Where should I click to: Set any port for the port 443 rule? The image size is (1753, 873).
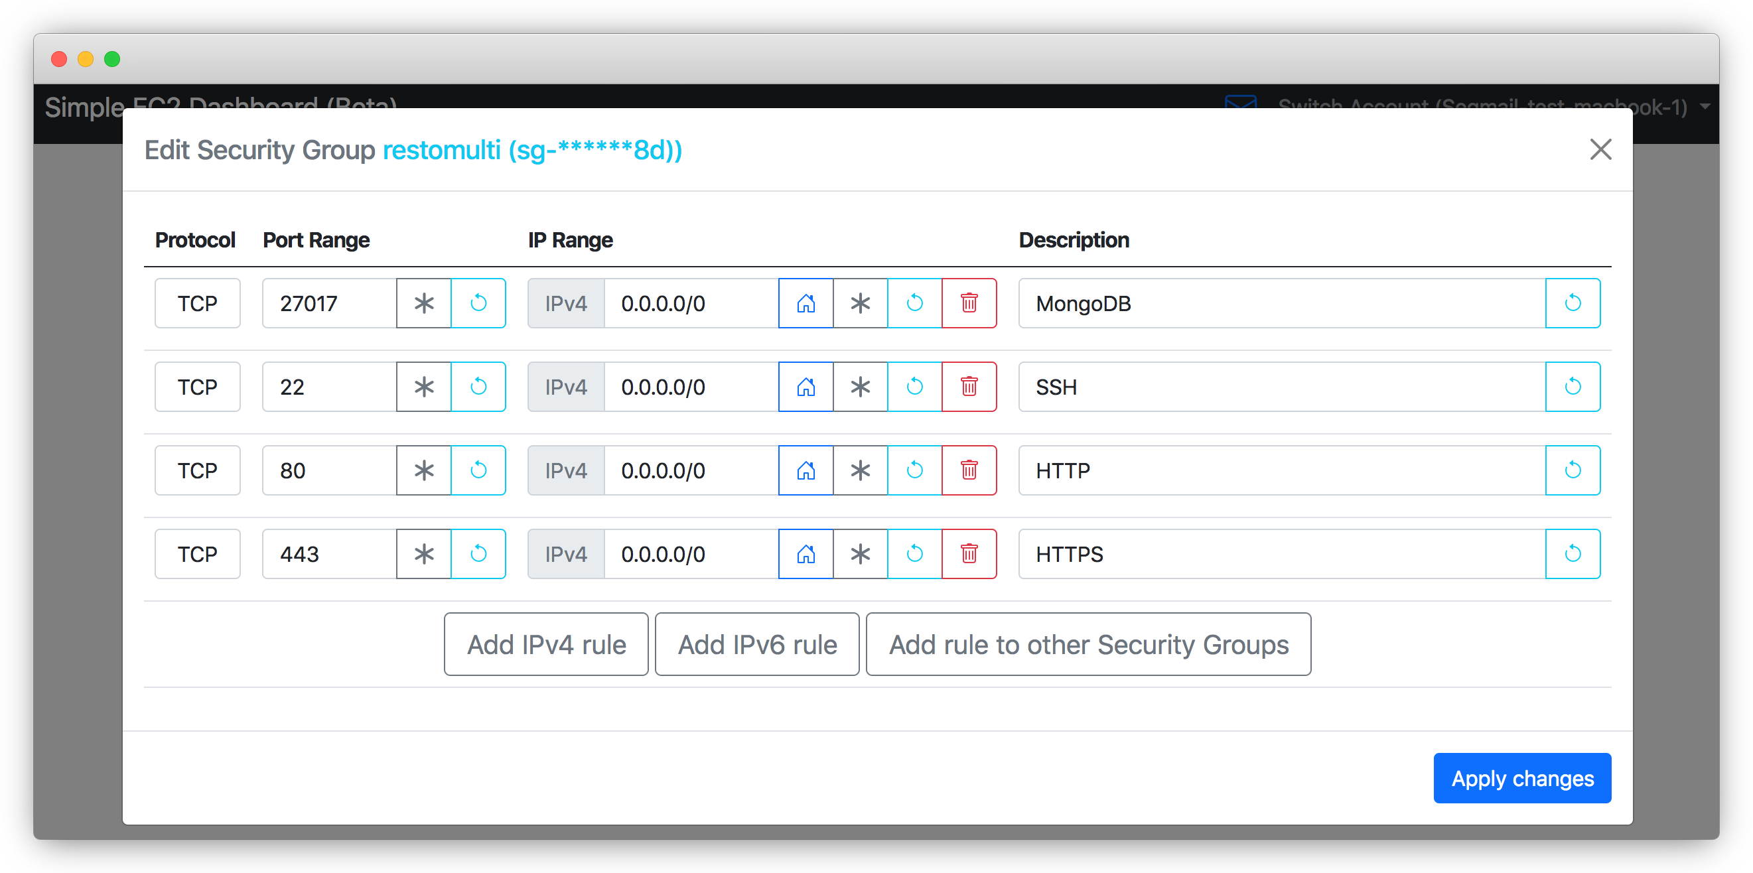point(423,554)
